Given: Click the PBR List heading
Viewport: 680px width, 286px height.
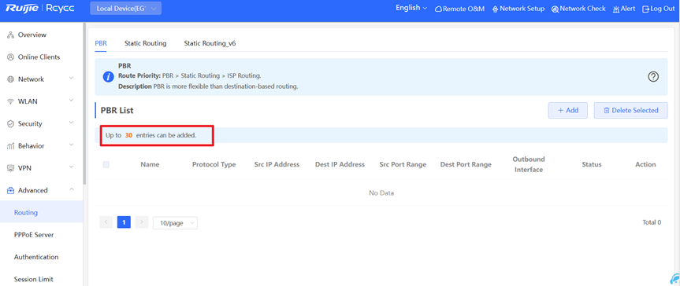Looking at the screenshot, I should coord(117,110).
